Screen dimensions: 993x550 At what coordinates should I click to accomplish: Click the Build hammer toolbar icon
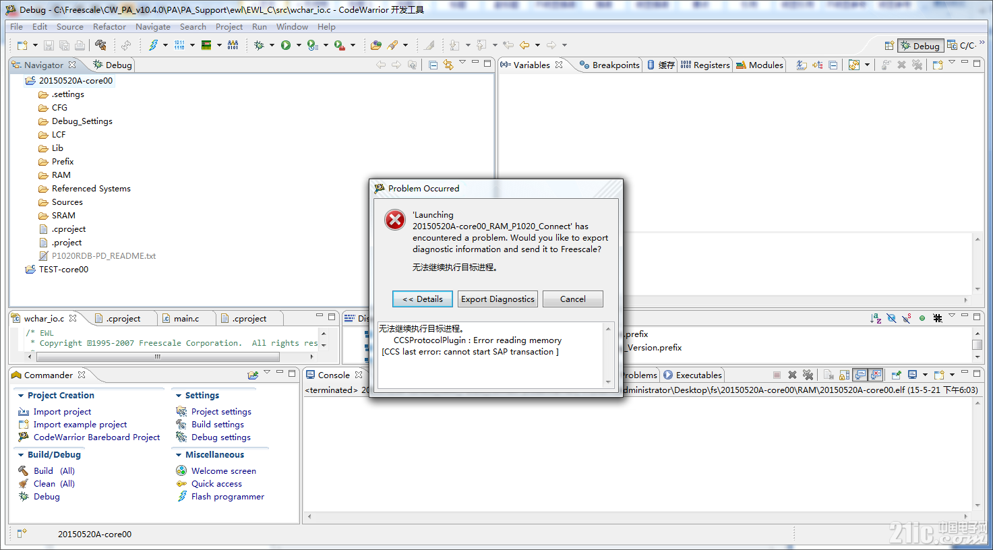(100, 45)
